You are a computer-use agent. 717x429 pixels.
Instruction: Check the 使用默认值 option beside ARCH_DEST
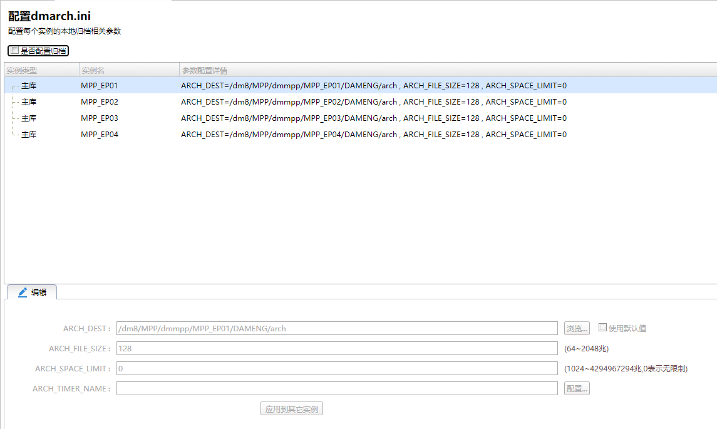(x=602, y=328)
